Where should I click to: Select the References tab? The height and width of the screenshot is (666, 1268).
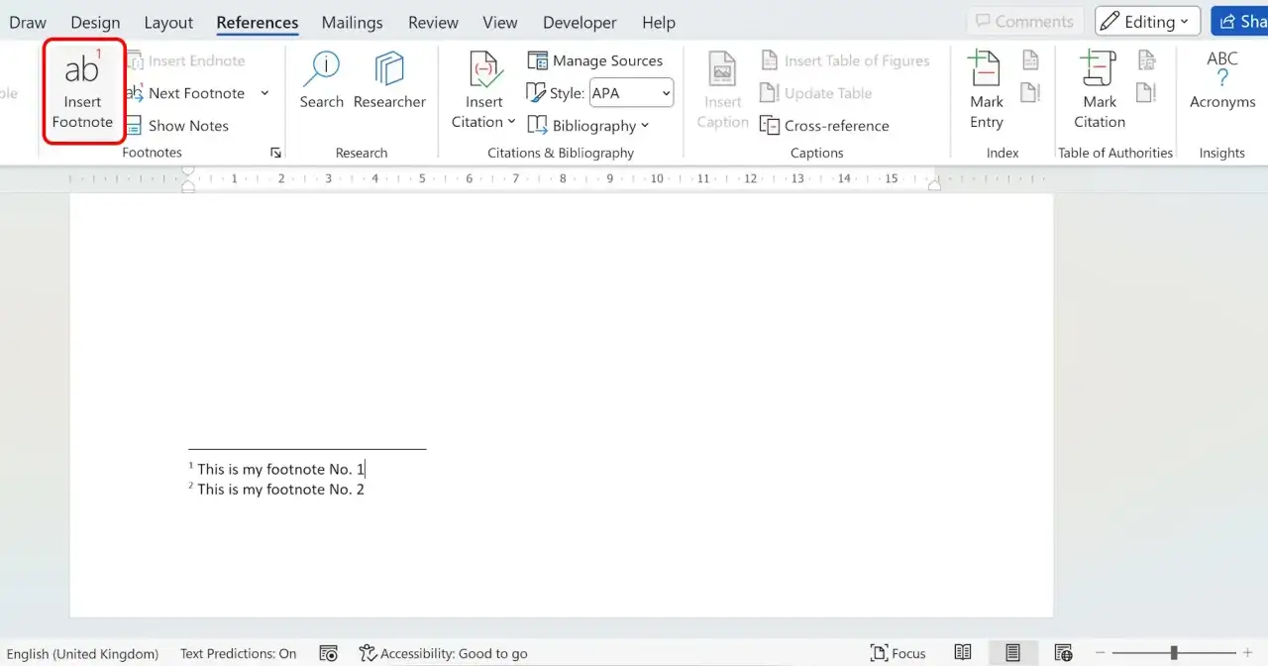coord(258,22)
